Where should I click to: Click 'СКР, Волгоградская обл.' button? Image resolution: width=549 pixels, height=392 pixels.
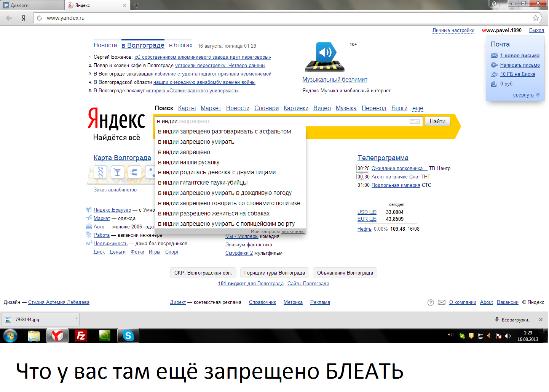[203, 273]
